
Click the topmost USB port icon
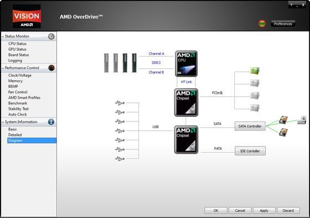(x=120, y=103)
